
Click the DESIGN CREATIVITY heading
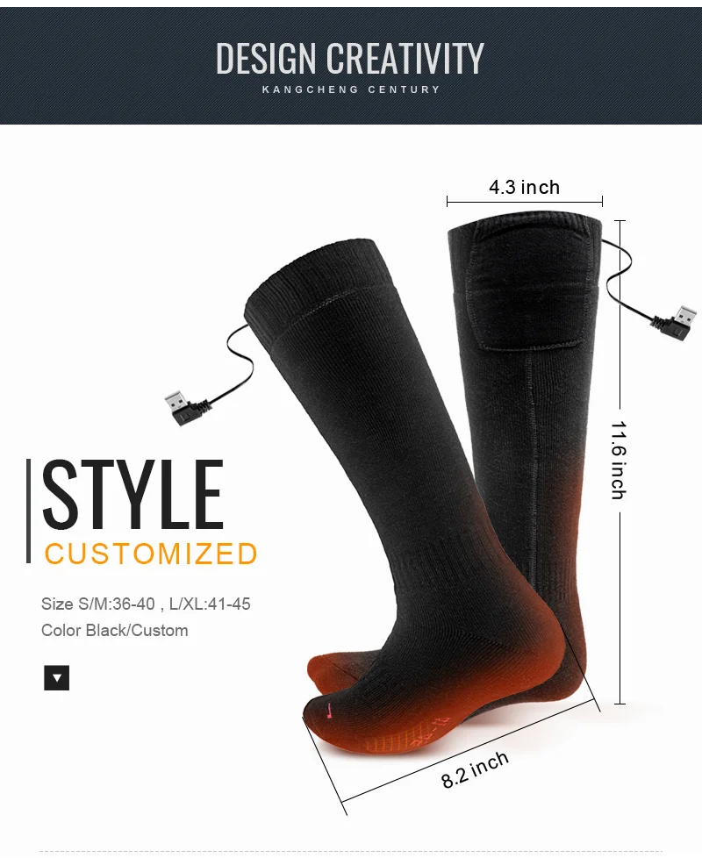(x=350, y=58)
